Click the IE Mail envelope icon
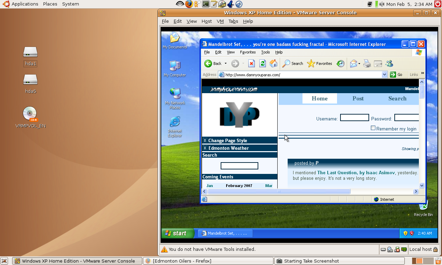 (353, 63)
